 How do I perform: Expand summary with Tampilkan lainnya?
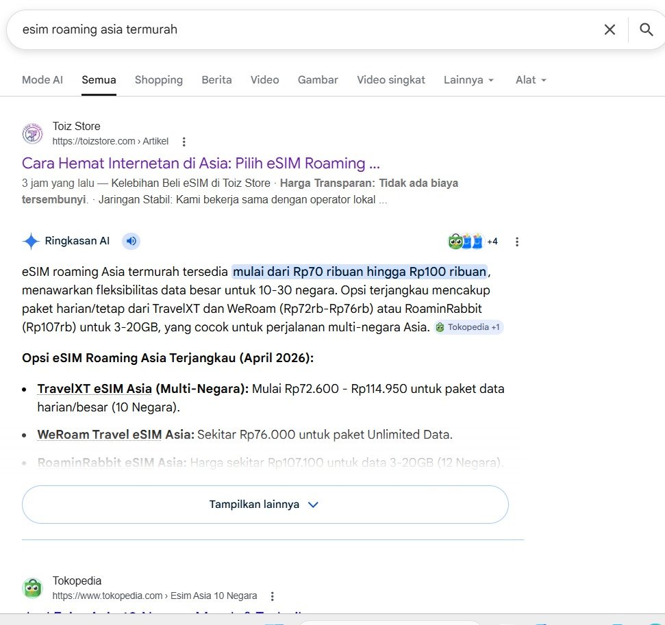265,504
